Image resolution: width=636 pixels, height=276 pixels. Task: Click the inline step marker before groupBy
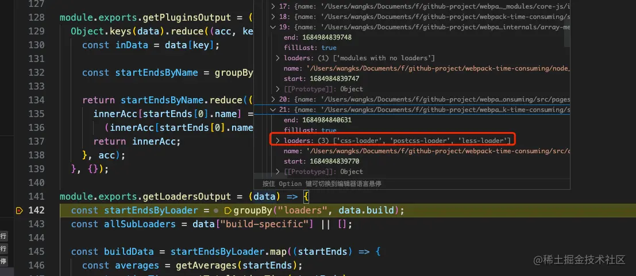(228, 211)
